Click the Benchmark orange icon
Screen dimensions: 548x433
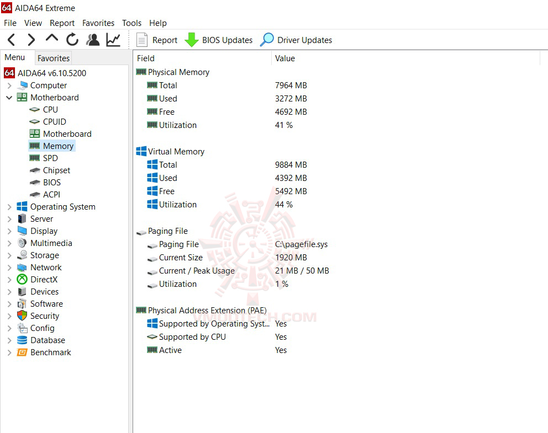click(22, 352)
